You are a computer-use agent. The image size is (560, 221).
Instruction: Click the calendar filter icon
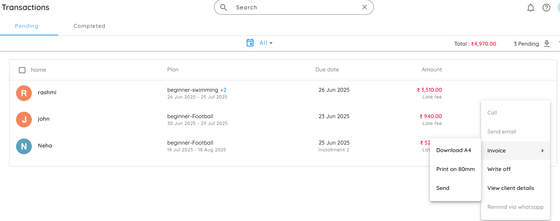[250, 43]
